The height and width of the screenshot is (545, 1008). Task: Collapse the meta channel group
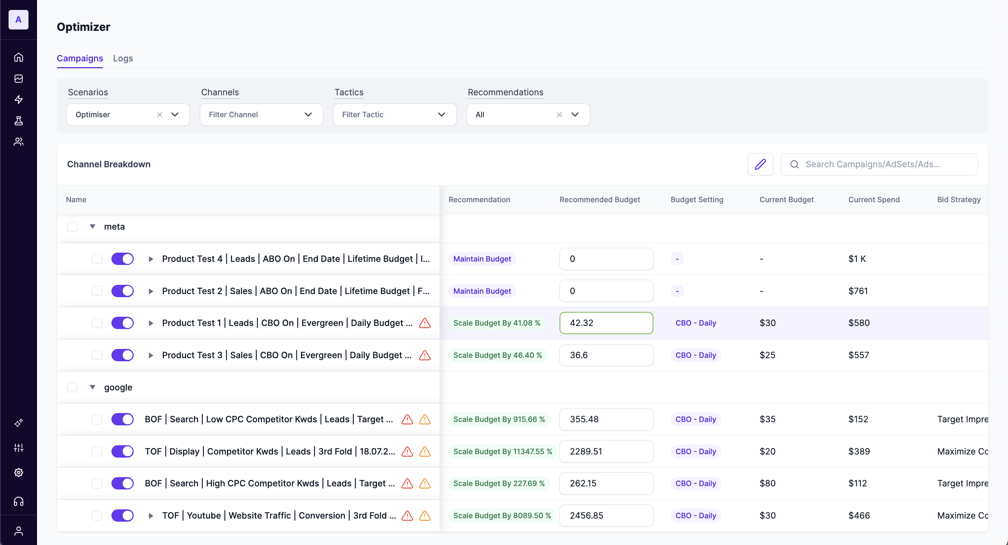click(x=93, y=226)
